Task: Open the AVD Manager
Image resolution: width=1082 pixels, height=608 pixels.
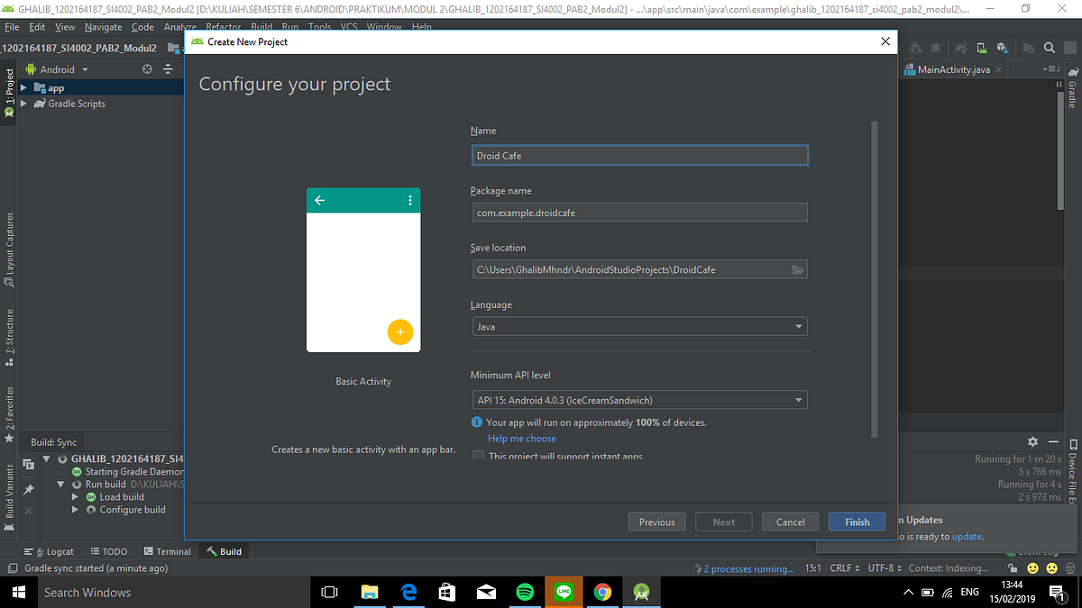Action: click(981, 48)
